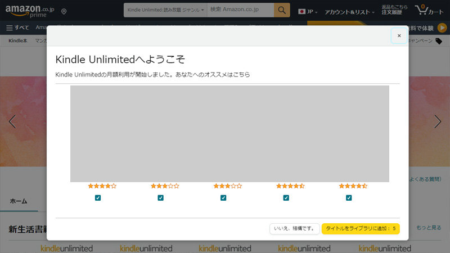
Task: Click いいえ、結構です button
Action: [294, 229]
